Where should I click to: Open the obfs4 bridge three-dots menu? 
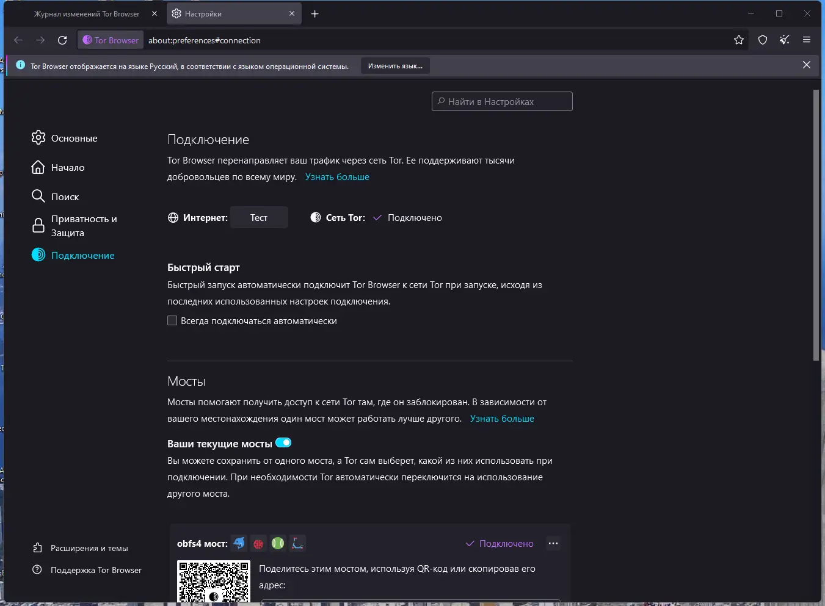[553, 543]
